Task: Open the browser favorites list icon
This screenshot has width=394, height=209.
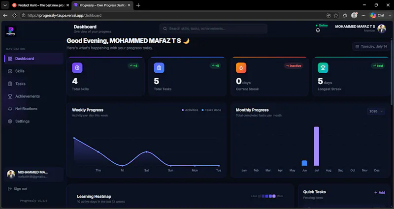Action: click(x=345, y=15)
